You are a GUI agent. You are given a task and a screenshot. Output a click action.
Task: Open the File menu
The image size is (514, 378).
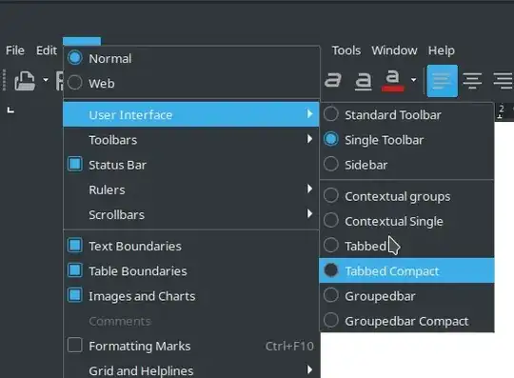tap(15, 50)
